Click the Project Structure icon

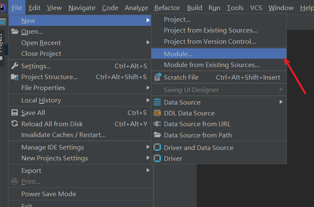pos(15,77)
